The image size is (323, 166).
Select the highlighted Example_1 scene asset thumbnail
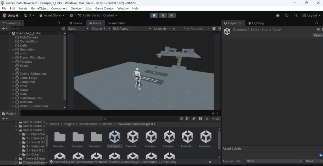[115, 137]
